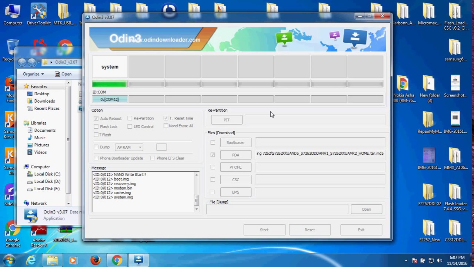Viewport: 474px width, 267px height.
Task: Click the Nokia Asha Chrome shortcut
Action: click(403, 89)
